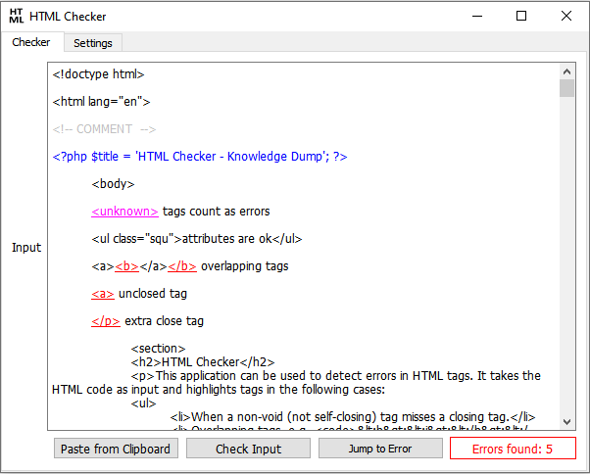Click the red </b> overlapping tag
The width and height of the screenshot is (590, 474).
182,265
